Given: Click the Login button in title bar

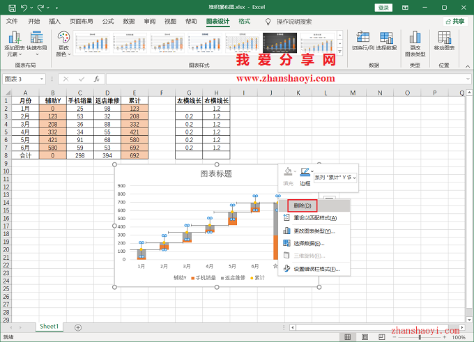Looking at the screenshot, I should point(383,8).
